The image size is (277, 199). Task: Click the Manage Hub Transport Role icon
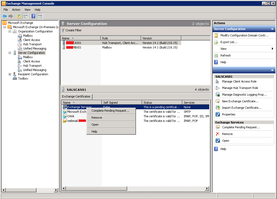coord(217,88)
